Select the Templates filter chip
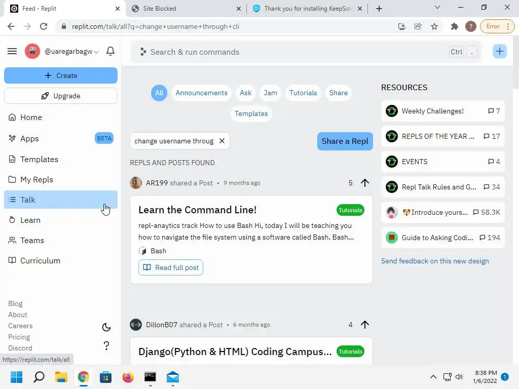 pos(251,114)
